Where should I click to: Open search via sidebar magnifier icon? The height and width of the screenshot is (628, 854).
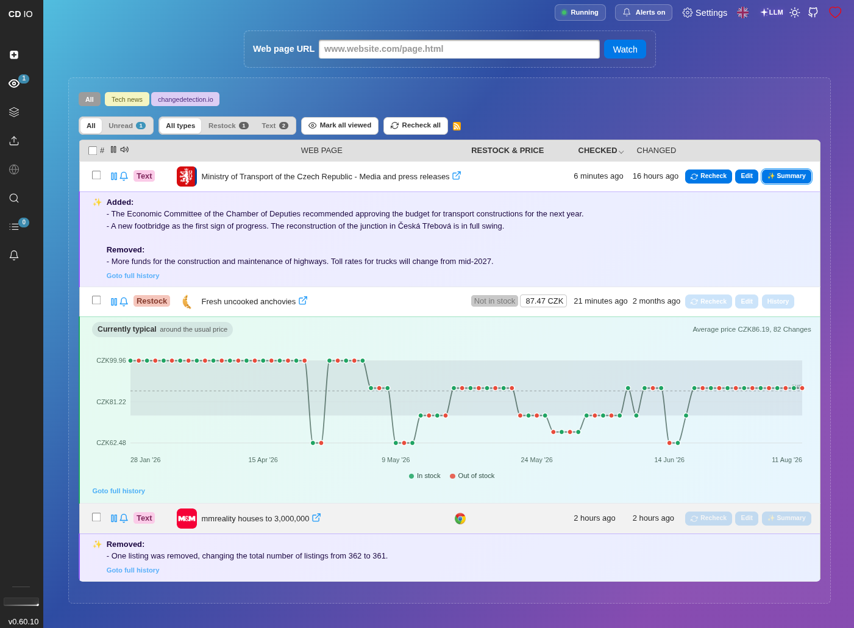[14, 198]
